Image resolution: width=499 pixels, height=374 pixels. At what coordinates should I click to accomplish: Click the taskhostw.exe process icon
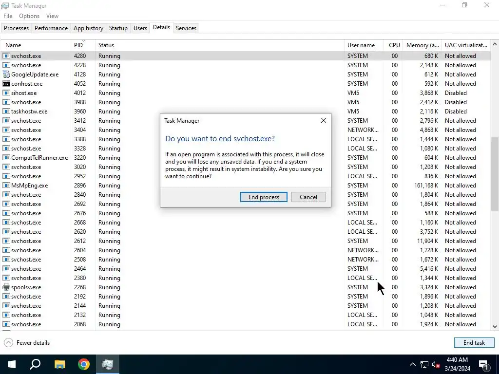[x=6, y=112]
